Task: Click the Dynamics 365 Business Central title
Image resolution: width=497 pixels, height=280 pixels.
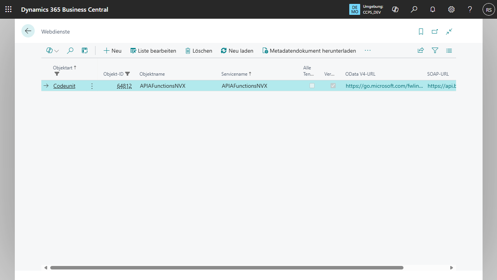Action: (65, 9)
